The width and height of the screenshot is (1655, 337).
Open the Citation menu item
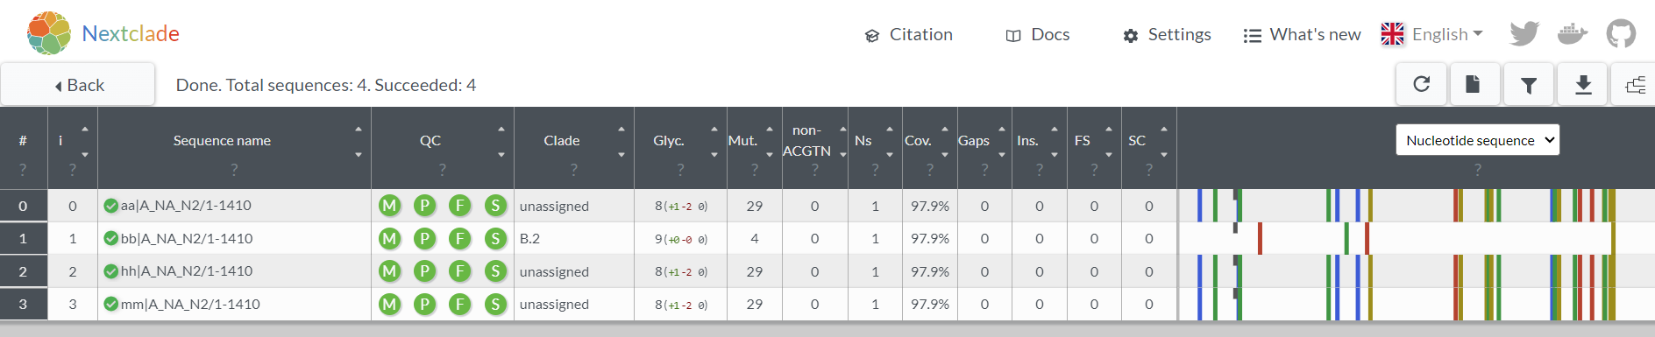909,35
